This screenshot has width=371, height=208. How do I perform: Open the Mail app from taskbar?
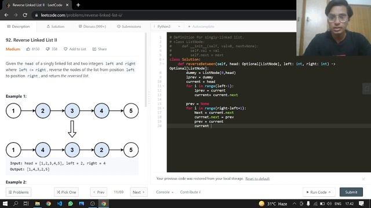(82, 203)
